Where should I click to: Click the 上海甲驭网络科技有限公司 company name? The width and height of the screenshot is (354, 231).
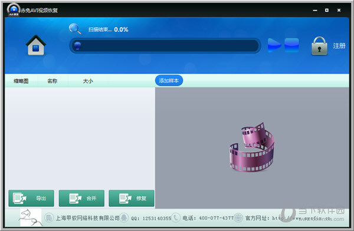pos(87,218)
